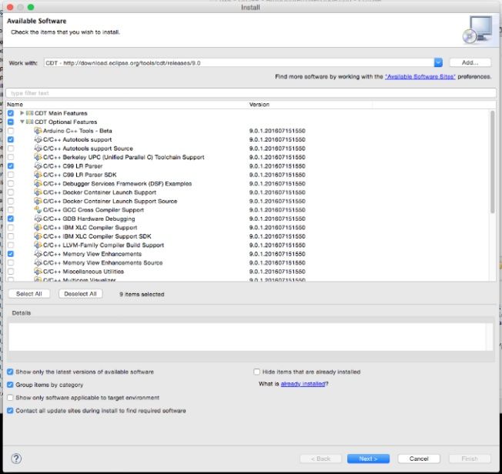Click the LLVM-Family Compiler Build Support icon
502x474 pixels.
[x=38, y=245]
